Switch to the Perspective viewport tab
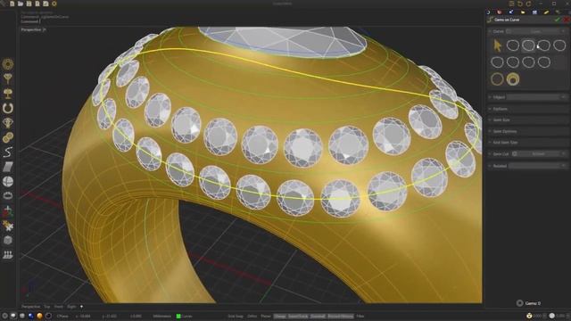This screenshot has width=571, height=321. (x=30, y=307)
